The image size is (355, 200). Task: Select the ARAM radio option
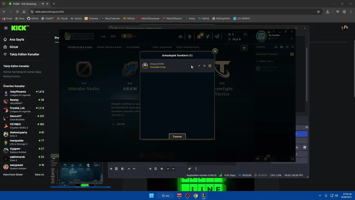tap(119, 124)
